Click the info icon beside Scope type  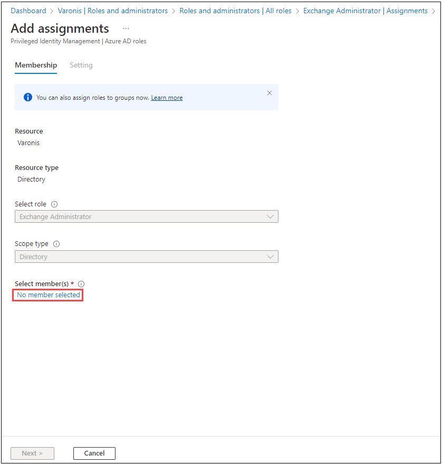click(56, 243)
